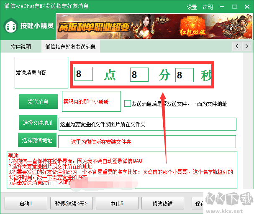The image size is (254, 214).
Task: Edit the minute field before 分
Action: [x=139, y=75]
